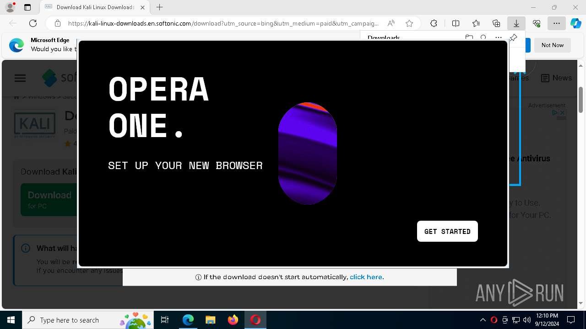This screenshot has width=586, height=329.
Task: Open Opera from taskbar
Action: pyautogui.click(x=255, y=320)
